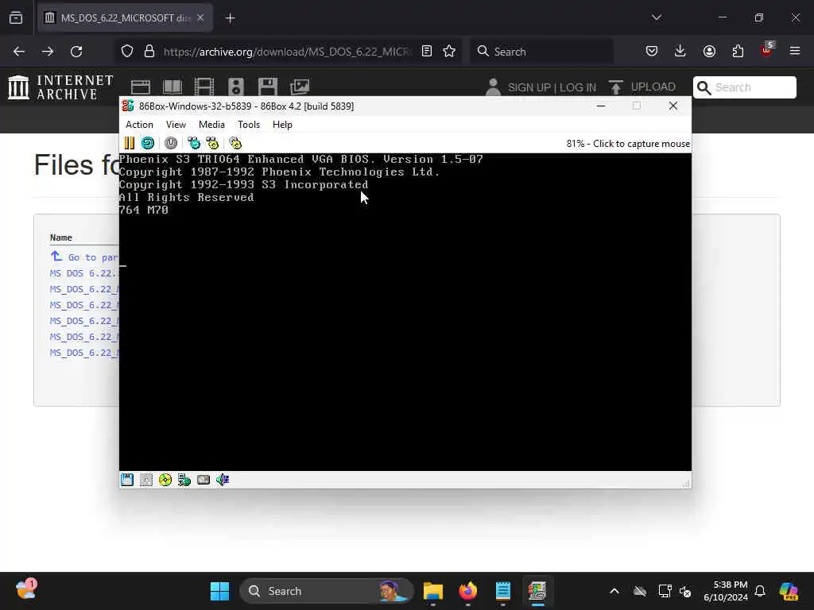Click the Internet Archive search field

(744, 87)
